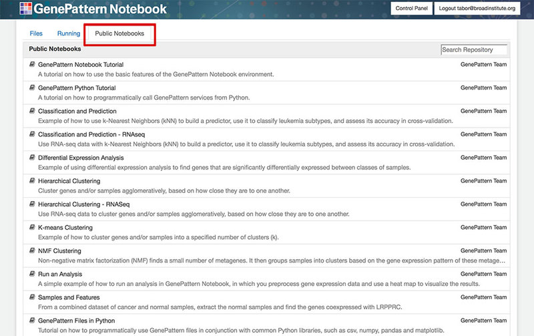Screen dimensions: 534x336
Task: Open Classification and Prediction - RNAseq notebook
Action: click(x=91, y=134)
